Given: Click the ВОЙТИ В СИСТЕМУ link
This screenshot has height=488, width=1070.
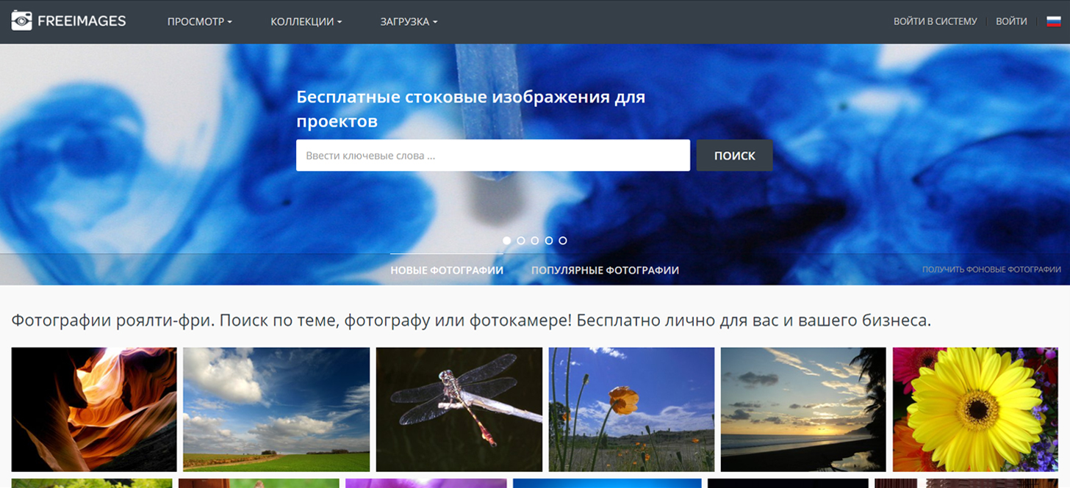Looking at the screenshot, I should click(x=935, y=22).
